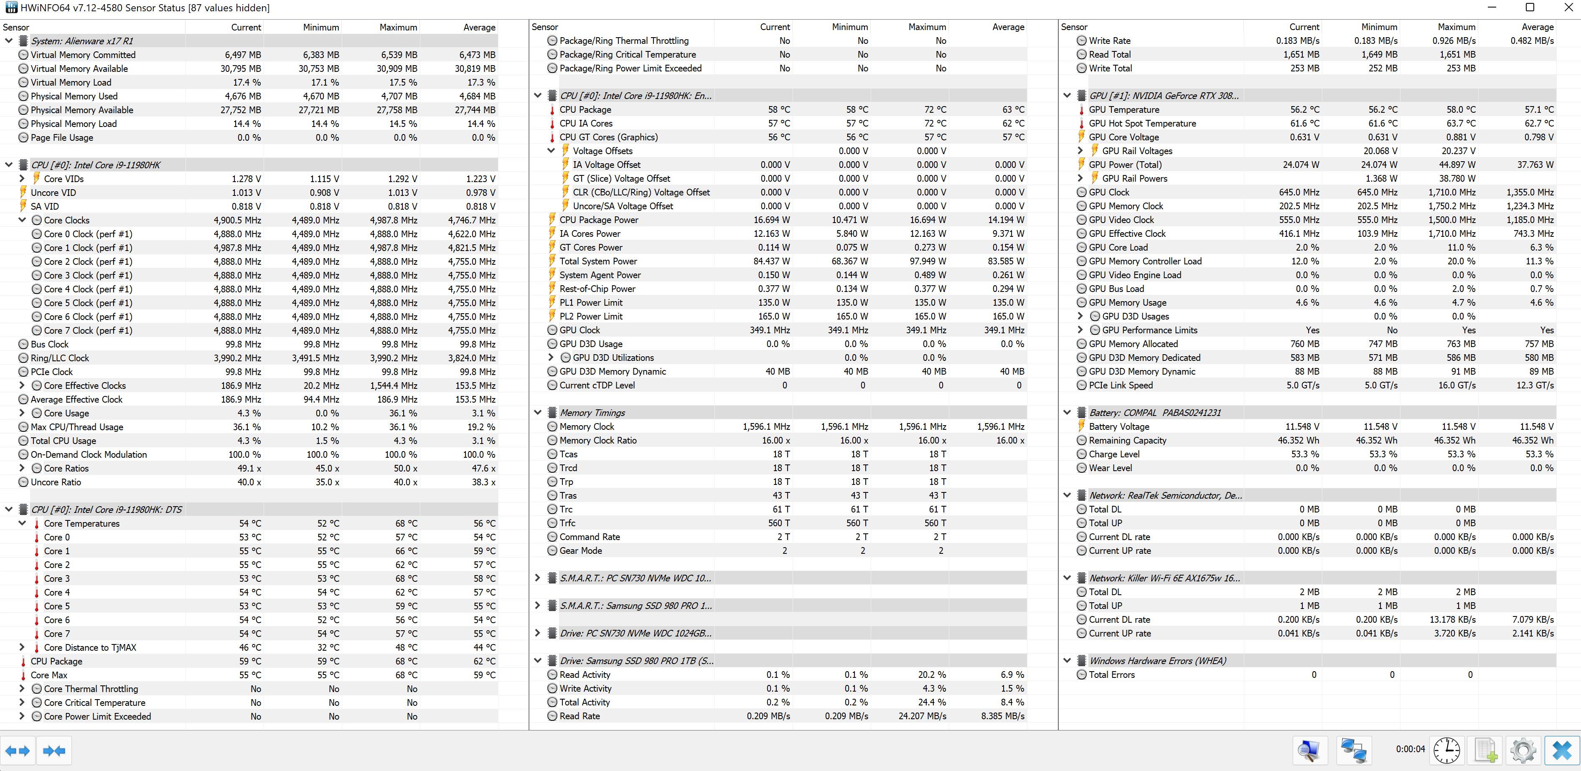Open the remote network computers icon
Screen dimensions: 1581x771
1353,751
